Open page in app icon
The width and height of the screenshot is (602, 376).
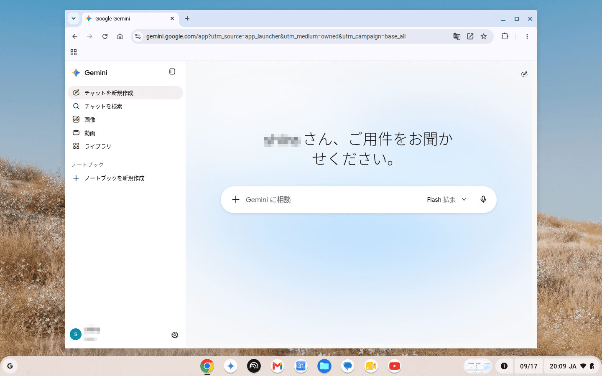pyautogui.click(x=470, y=36)
